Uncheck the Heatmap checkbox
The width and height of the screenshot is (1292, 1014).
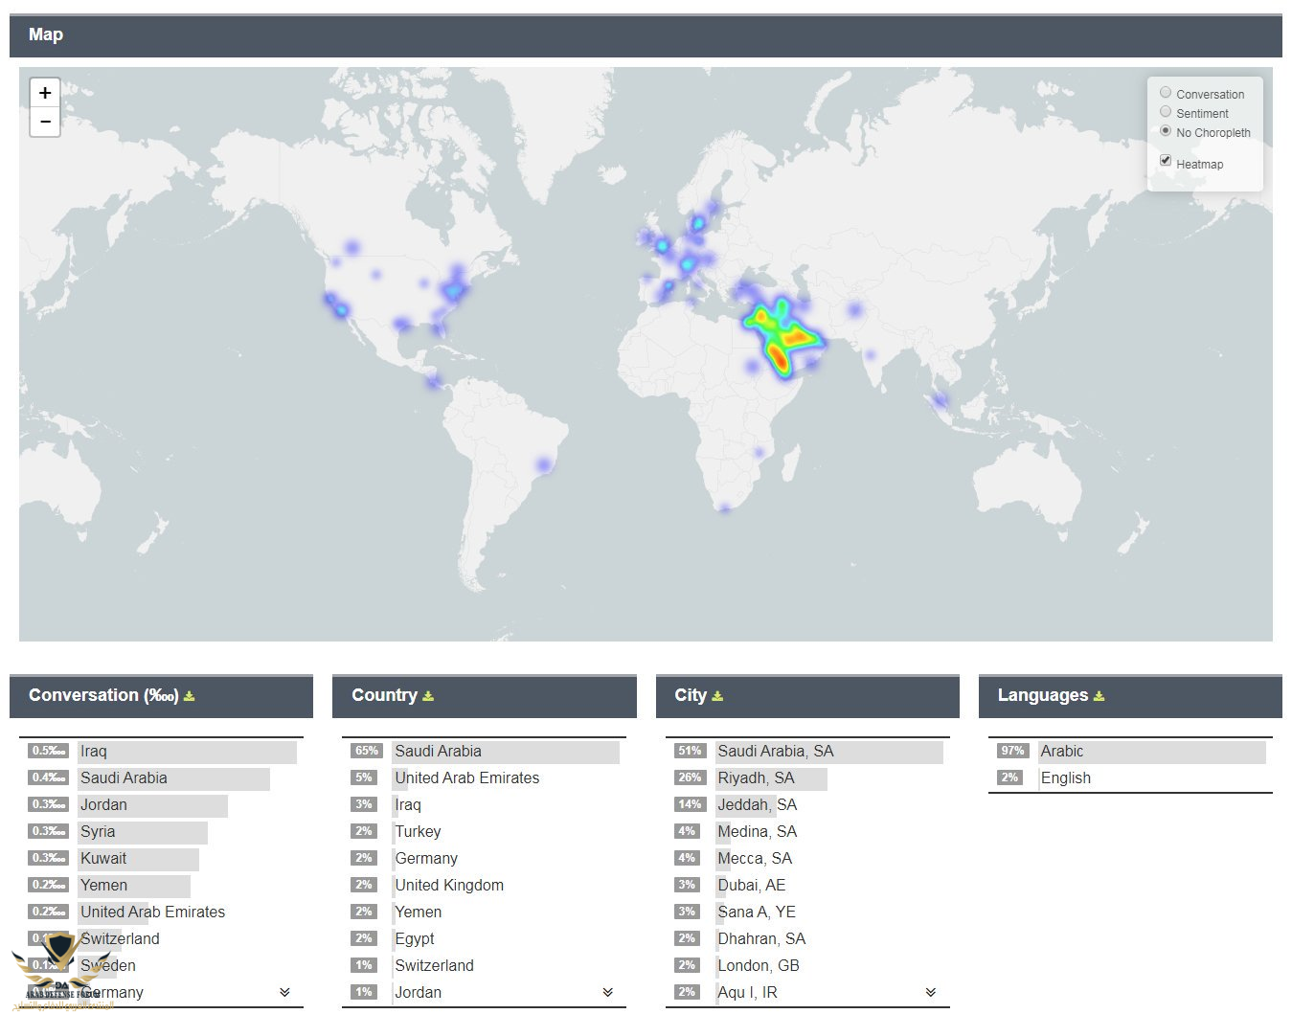click(1166, 161)
